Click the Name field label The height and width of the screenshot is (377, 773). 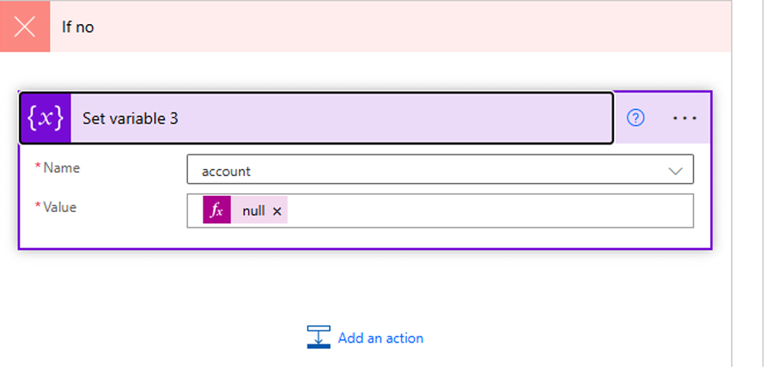pos(61,167)
